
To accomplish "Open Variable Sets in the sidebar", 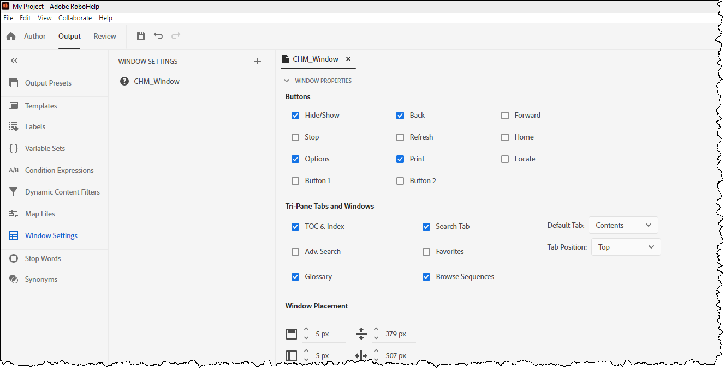I will click(45, 148).
